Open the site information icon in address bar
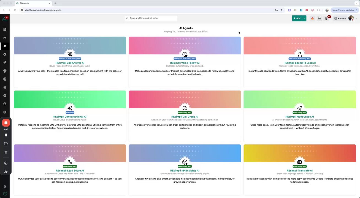The width and height of the screenshot is (360, 198). [22, 10]
